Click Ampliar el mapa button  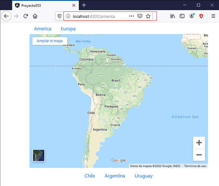(x=50, y=41)
